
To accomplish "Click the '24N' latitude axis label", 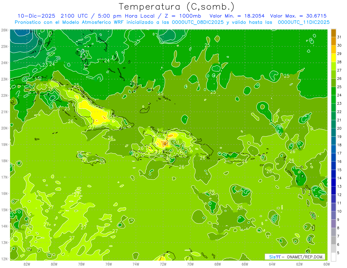I will click(x=4, y=63).
